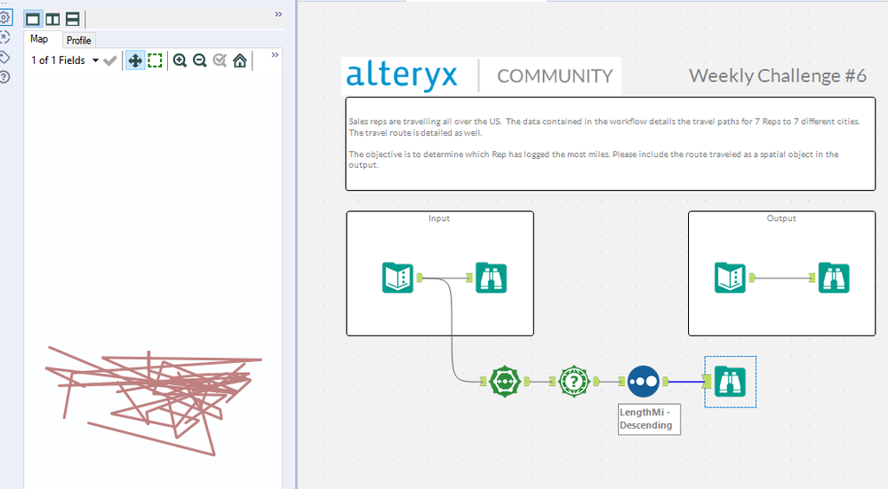Click the gray checkmark apply icon
The image size is (888, 489).
(110, 60)
